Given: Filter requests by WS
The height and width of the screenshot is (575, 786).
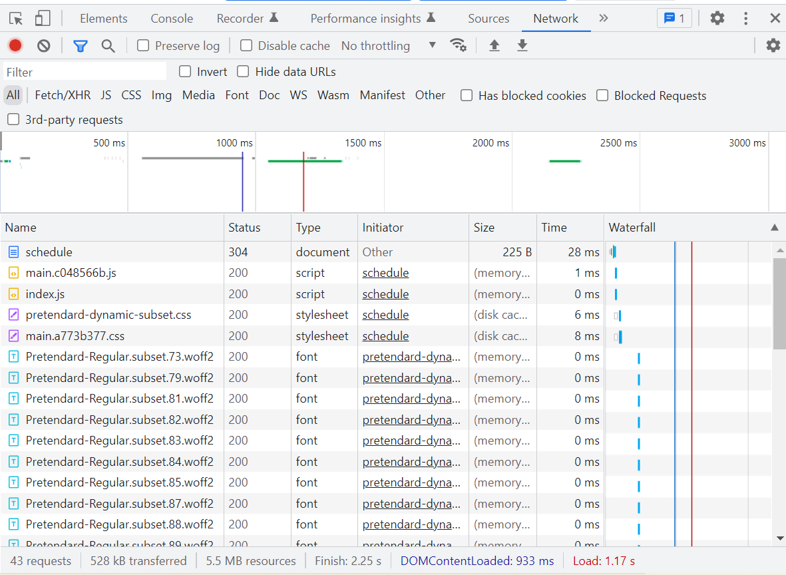Looking at the screenshot, I should 298,95.
